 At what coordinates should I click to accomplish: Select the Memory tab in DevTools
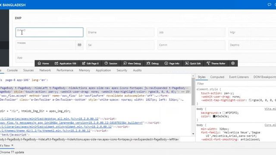tap(85, 70)
